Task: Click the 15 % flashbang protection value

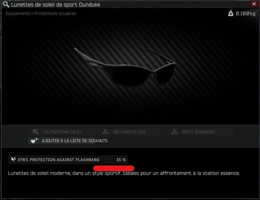Action: point(121,160)
